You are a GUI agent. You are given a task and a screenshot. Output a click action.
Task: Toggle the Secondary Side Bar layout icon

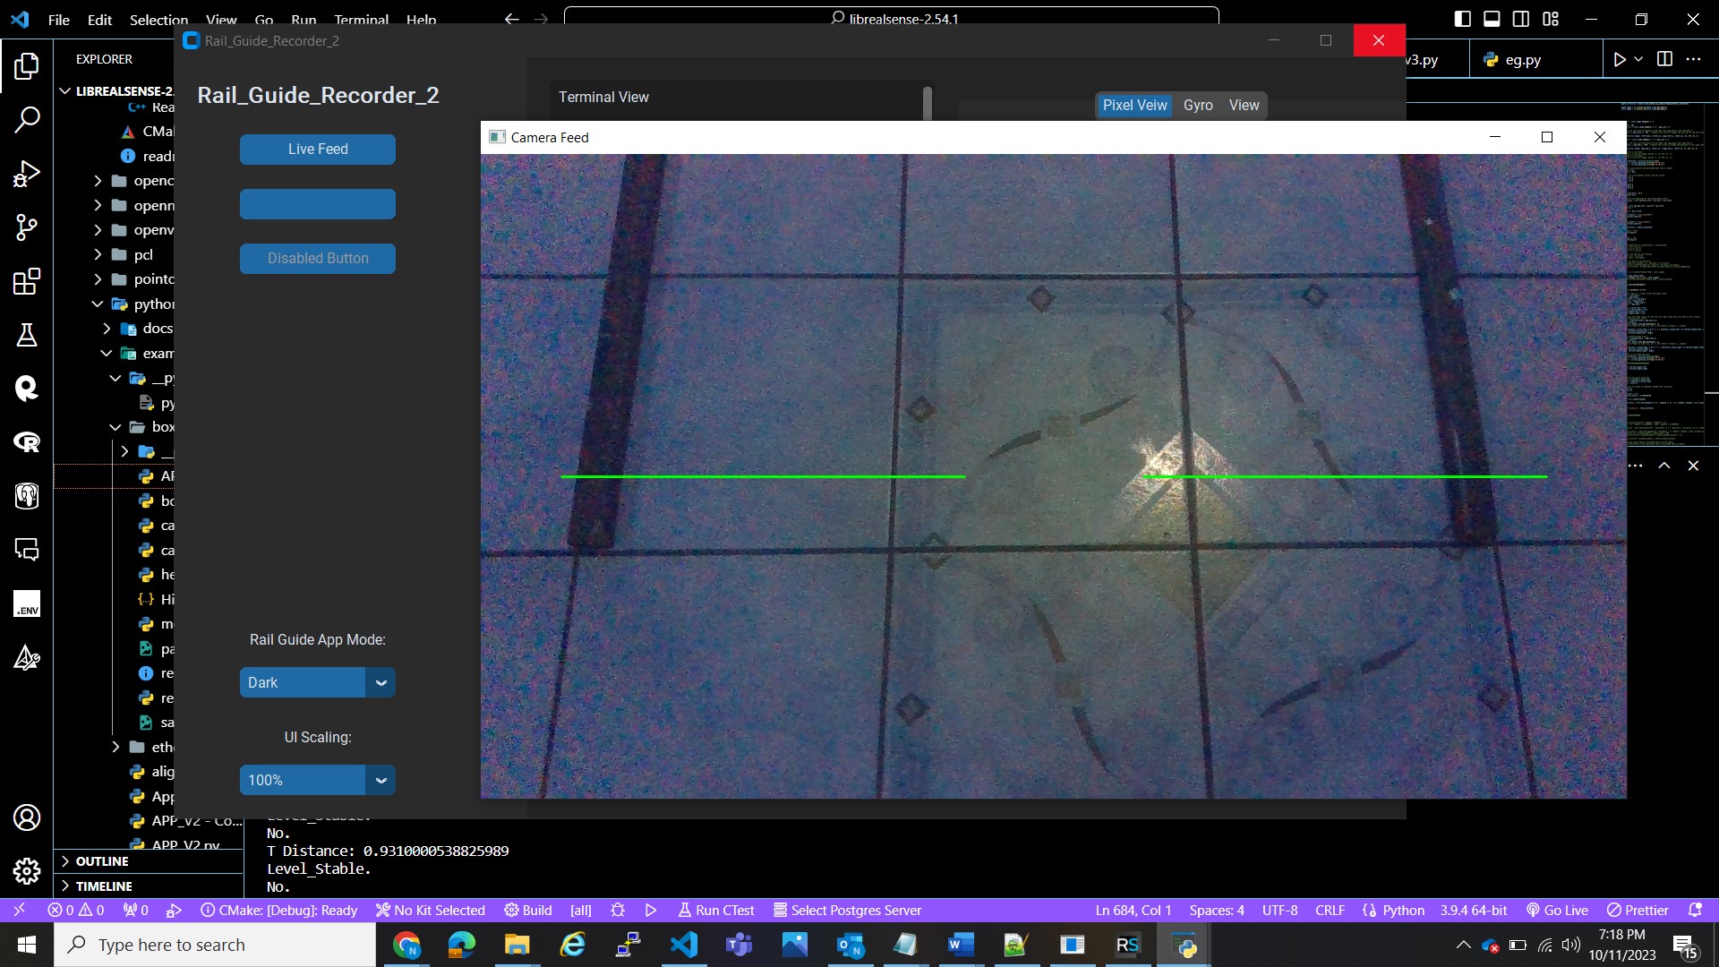click(1521, 19)
